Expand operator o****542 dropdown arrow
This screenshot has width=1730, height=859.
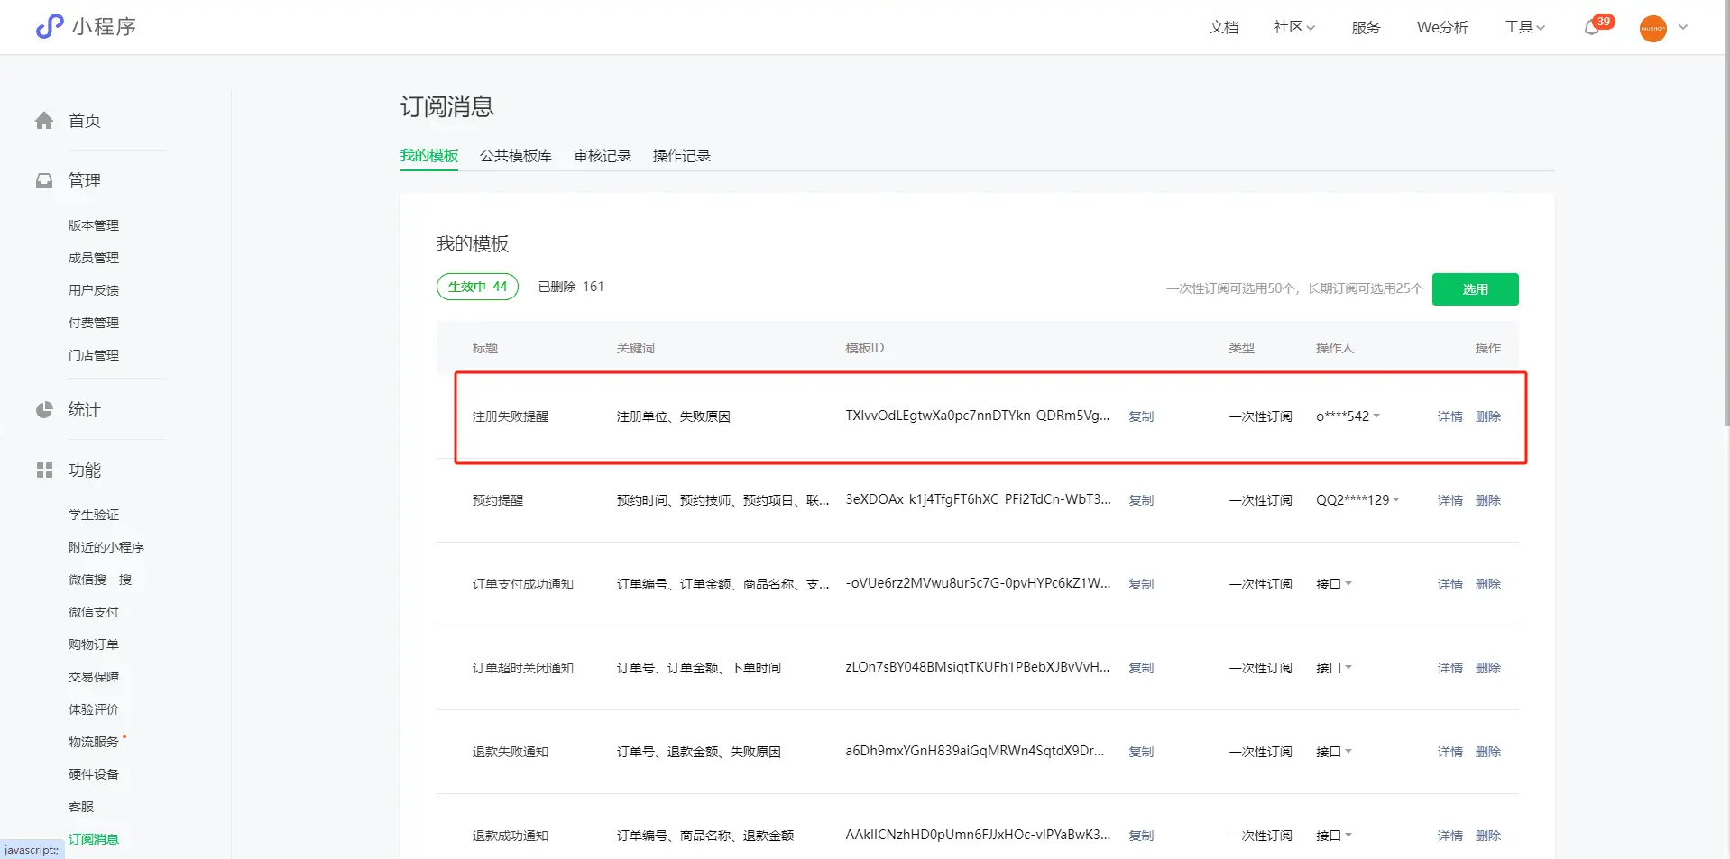[1376, 416]
